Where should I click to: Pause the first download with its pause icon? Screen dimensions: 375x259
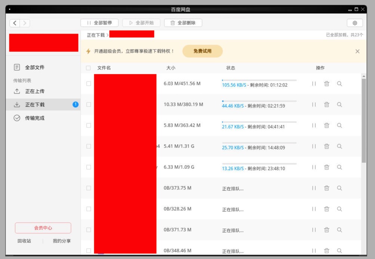(x=314, y=84)
